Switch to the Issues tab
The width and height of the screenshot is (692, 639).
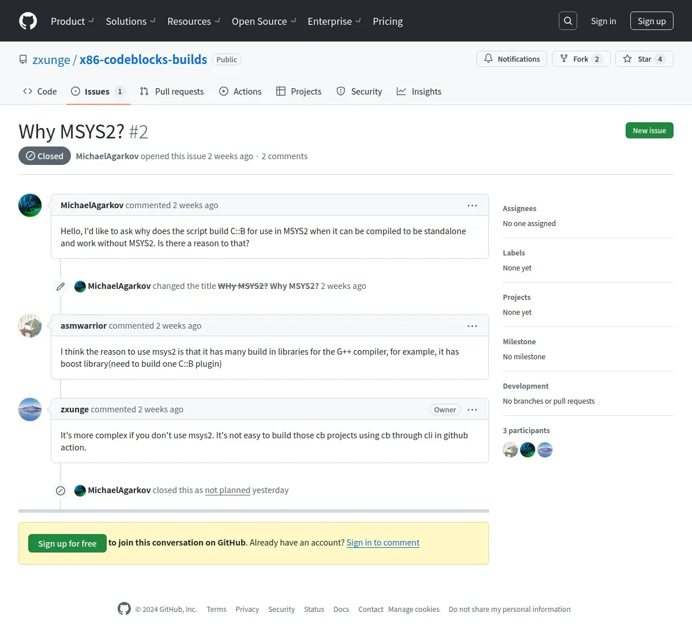[98, 91]
